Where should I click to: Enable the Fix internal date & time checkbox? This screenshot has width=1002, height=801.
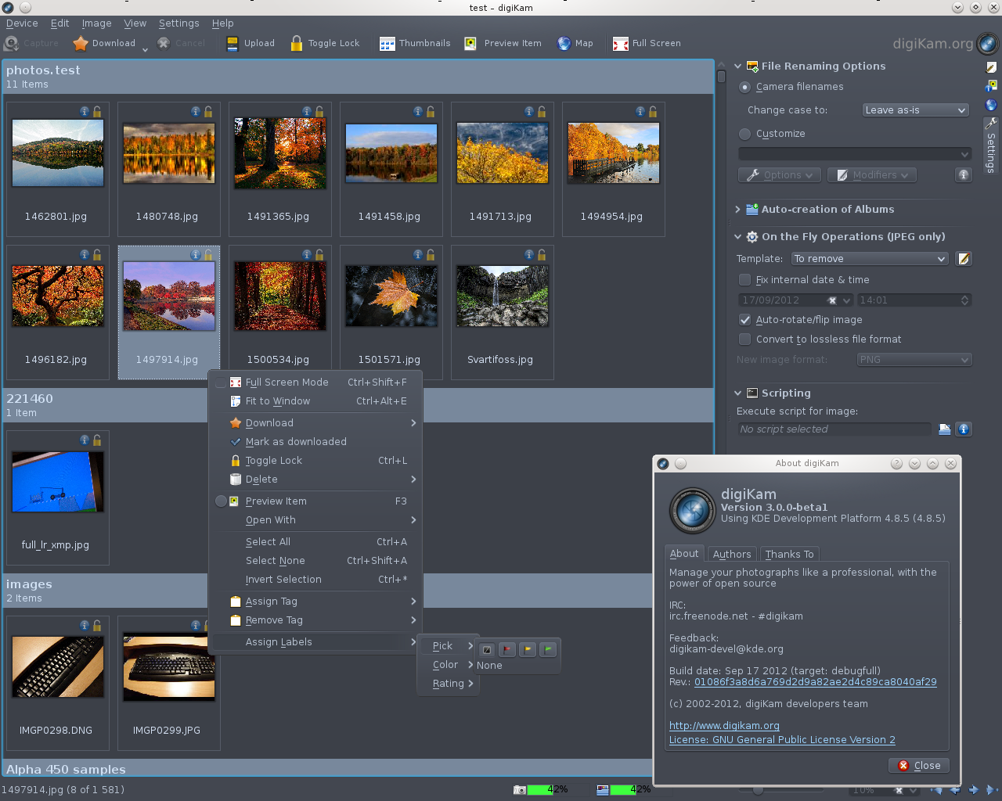click(744, 279)
